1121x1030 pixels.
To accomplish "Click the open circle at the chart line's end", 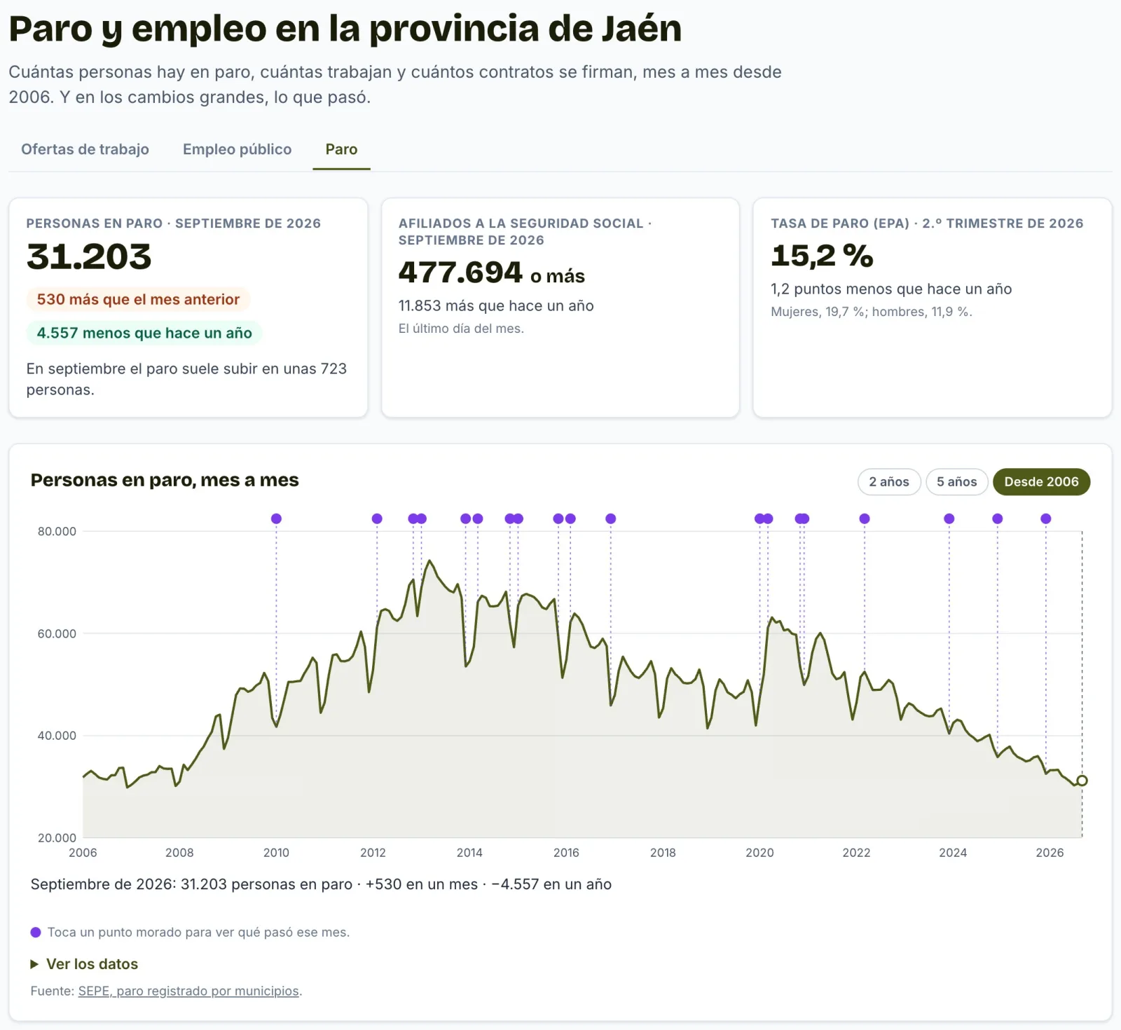I will [1082, 781].
